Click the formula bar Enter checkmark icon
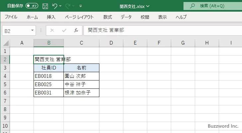 coord(64,30)
